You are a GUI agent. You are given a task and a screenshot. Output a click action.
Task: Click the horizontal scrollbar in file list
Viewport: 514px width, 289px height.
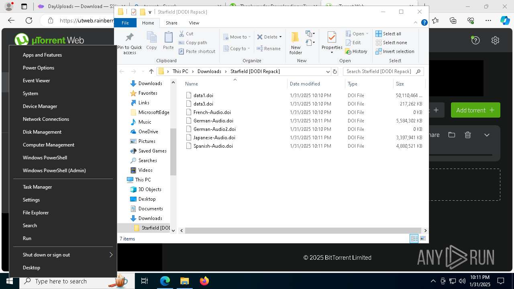(303, 230)
